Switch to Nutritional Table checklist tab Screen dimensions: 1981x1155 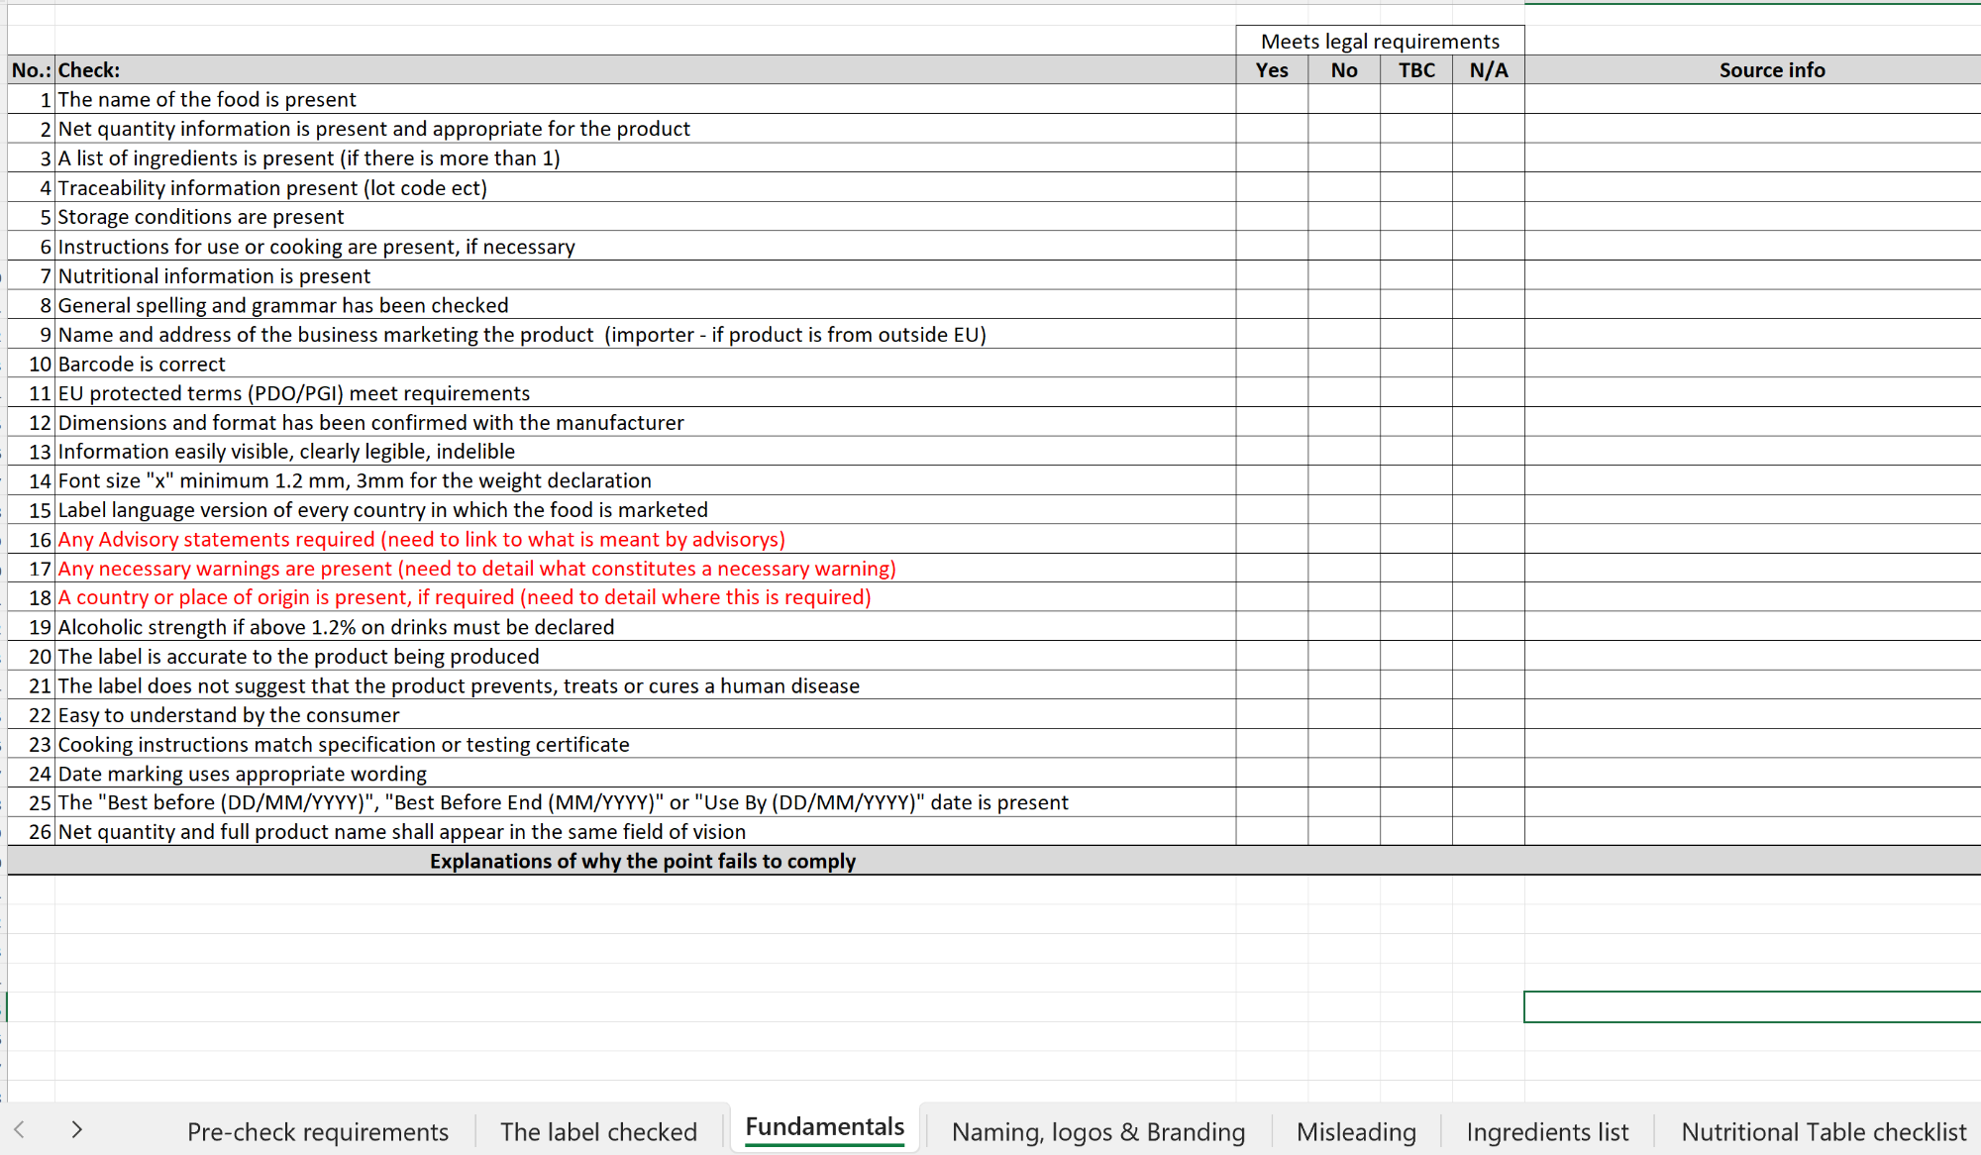[x=1824, y=1131]
